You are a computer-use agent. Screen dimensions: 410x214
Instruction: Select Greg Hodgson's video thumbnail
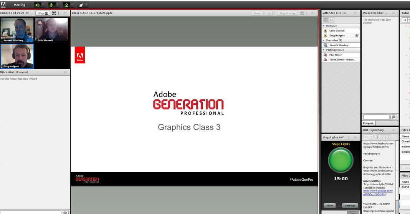17,56
